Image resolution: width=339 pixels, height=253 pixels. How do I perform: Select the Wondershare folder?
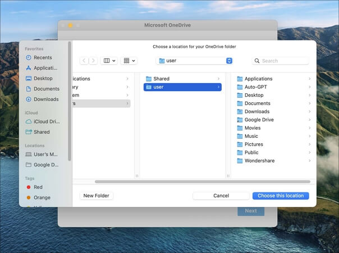(259, 161)
